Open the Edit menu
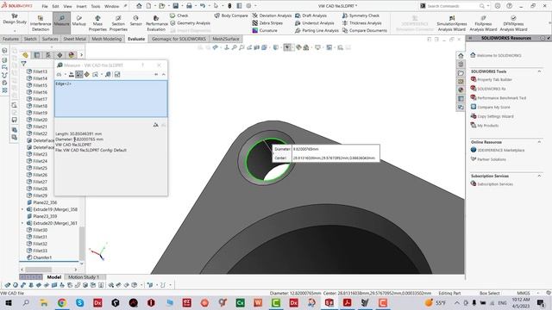The width and height of the screenshot is (552, 310). point(55,6)
